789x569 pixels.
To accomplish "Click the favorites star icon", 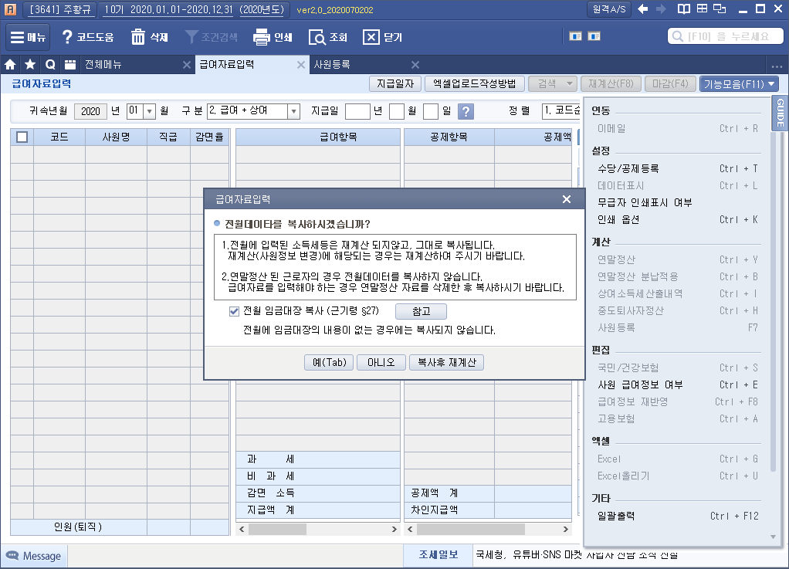I will click(x=30, y=64).
